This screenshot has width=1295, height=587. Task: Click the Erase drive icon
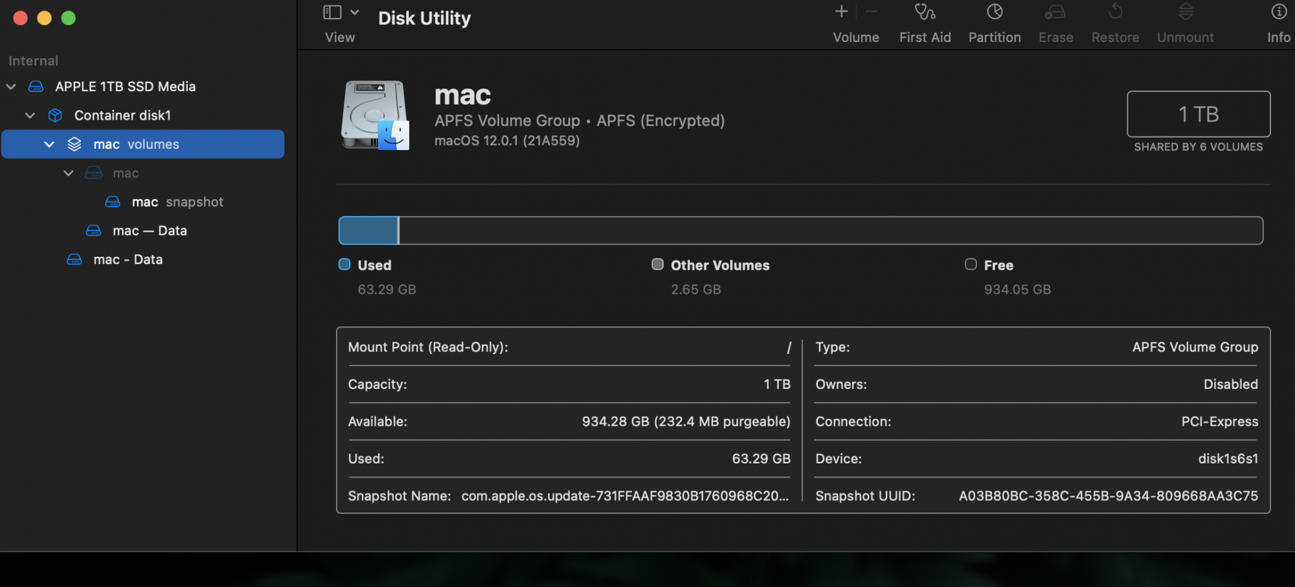click(x=1055, y=12)
